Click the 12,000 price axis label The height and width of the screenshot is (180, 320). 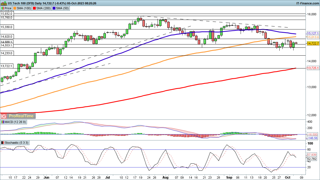pos(312,115)
